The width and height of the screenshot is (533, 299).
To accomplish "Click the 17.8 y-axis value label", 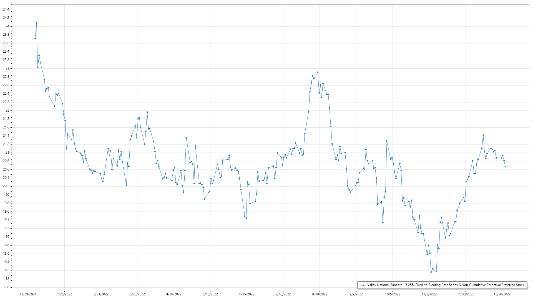I will pos(6,287).
